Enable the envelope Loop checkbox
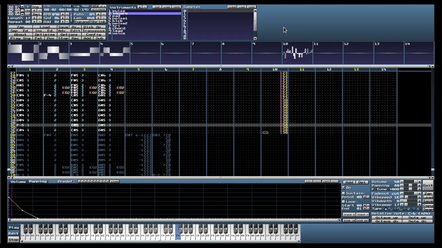442x248 pixels. click(343, 202)
